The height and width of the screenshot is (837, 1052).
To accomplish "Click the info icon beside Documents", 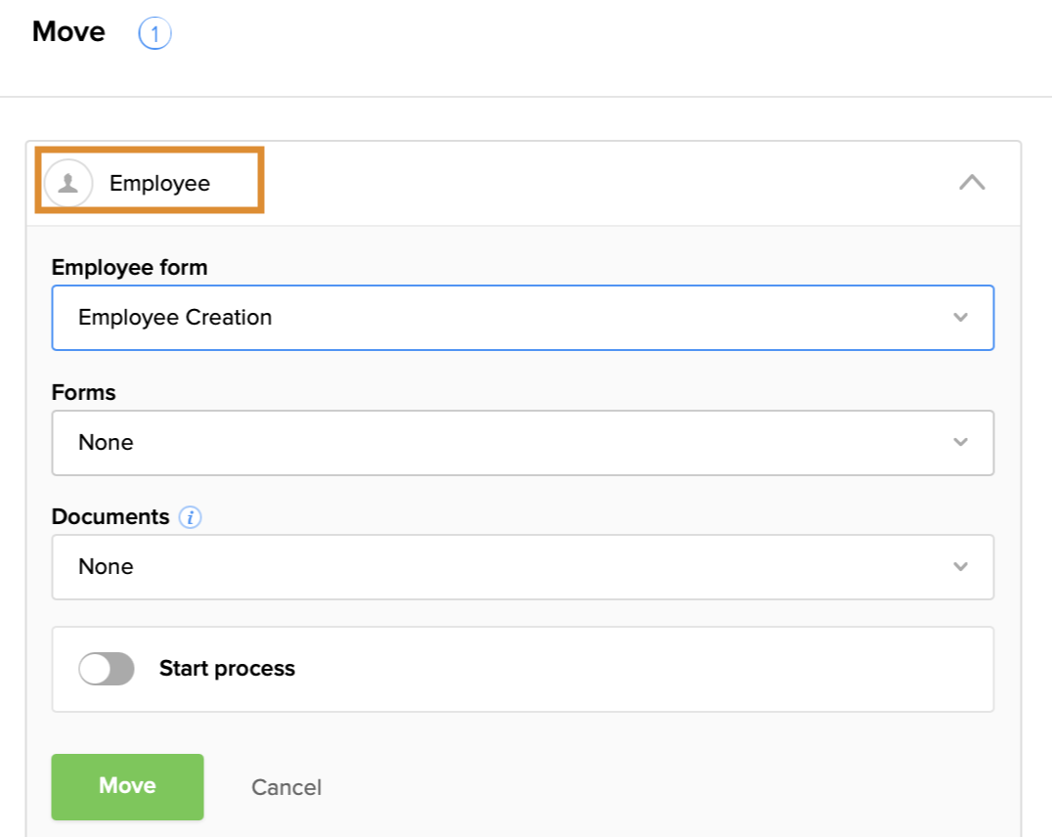I will click(190, 517).
